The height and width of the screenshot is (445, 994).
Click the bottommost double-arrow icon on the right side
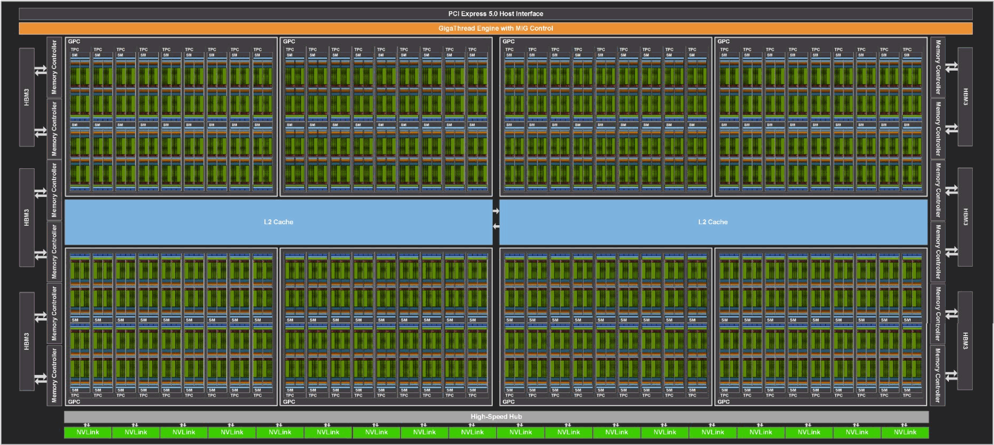point(952,376)
